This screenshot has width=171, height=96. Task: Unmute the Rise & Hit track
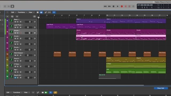[x=15, y=78]
